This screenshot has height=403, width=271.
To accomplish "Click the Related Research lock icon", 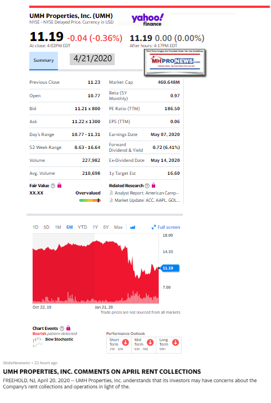I will [x=153, y=185].
